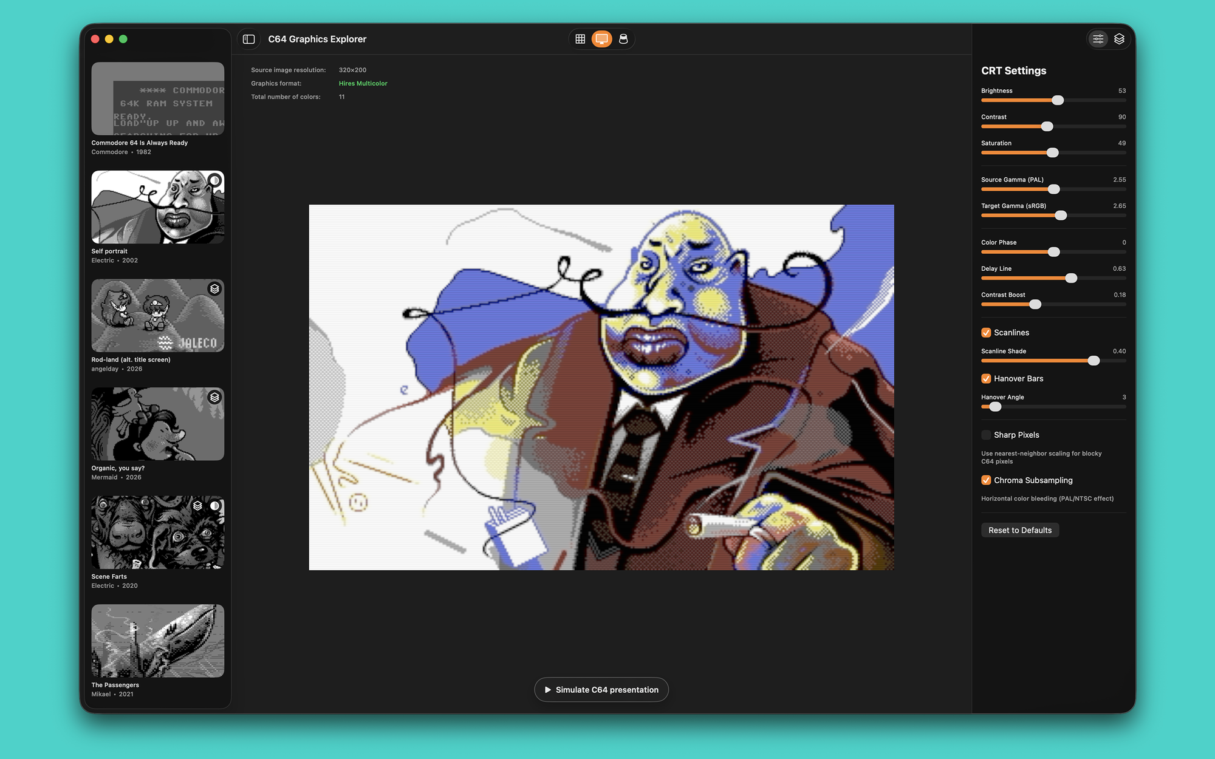Select the CRT monitor view icon
1215x759 pixels.
[x=601, y=39]
